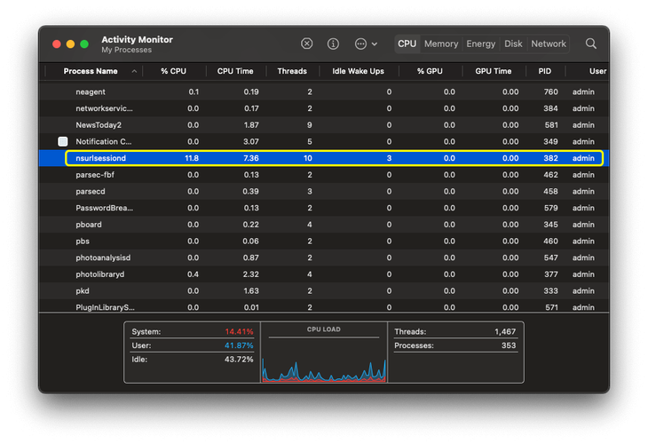Switch to the Energy tab
This screenshot has width=648, height=444.
pyautogui.click(x=481, y=44)
